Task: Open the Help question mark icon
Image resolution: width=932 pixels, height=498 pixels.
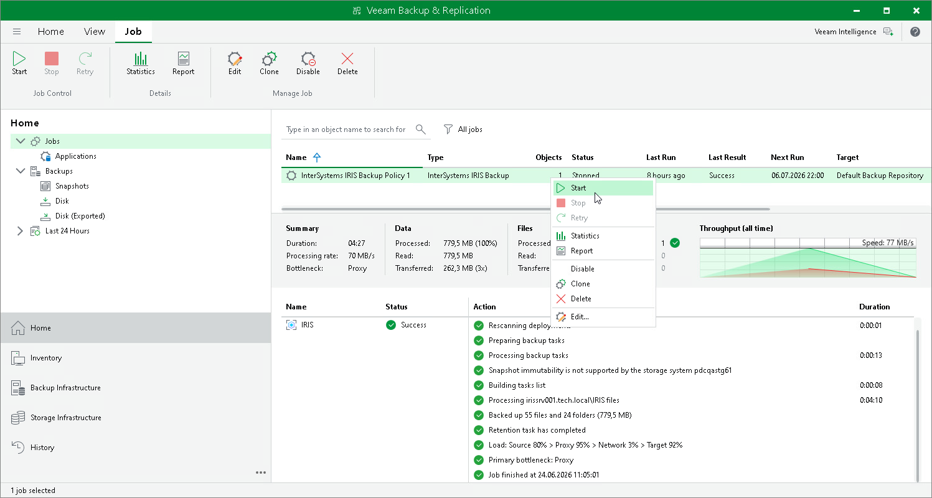Action: [915, 32]
